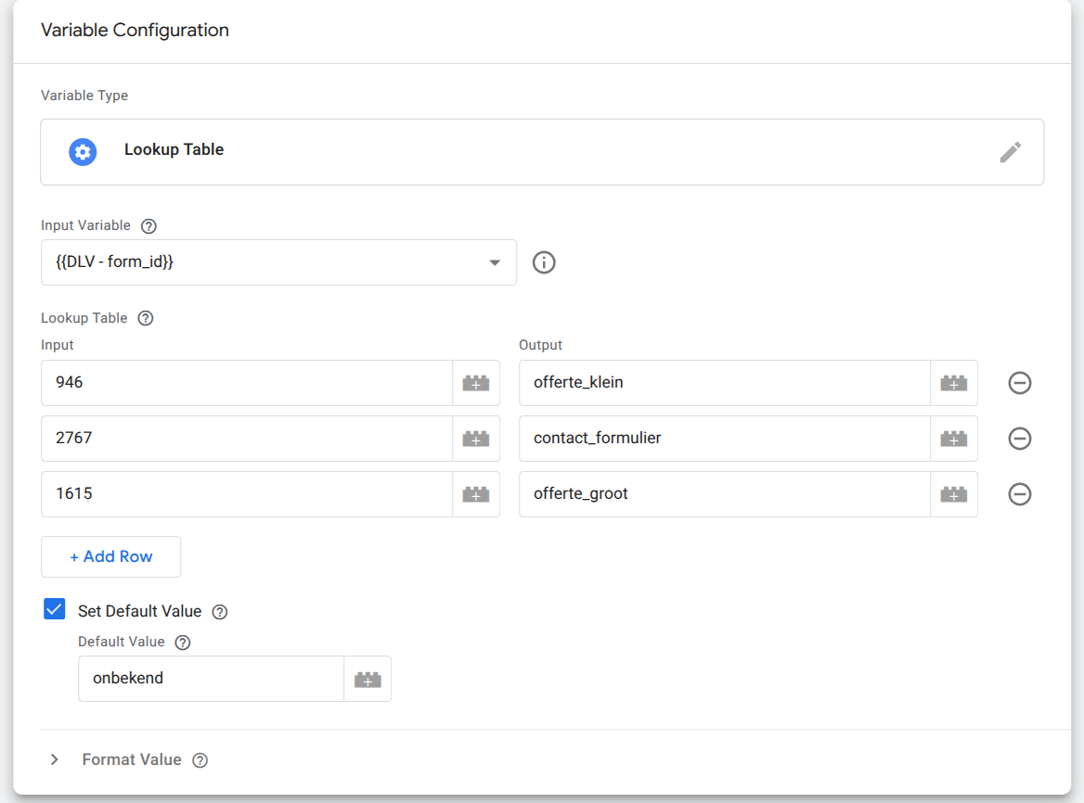This screenshot has height=803, width=1084.
Task: Click the pencil edit icon for Variable Type
Action: click(1010, 152)
